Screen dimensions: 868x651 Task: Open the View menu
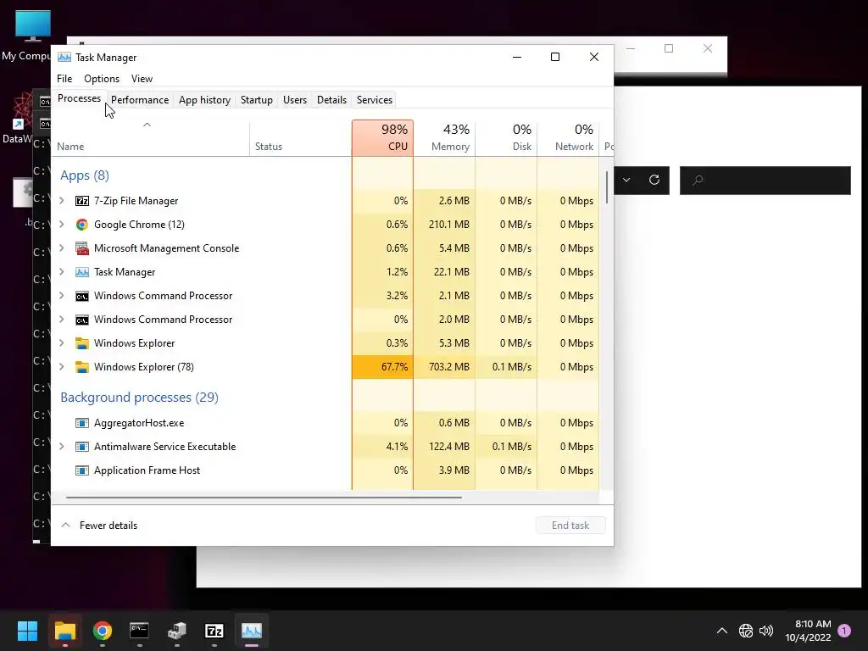(x=142, y=79)
